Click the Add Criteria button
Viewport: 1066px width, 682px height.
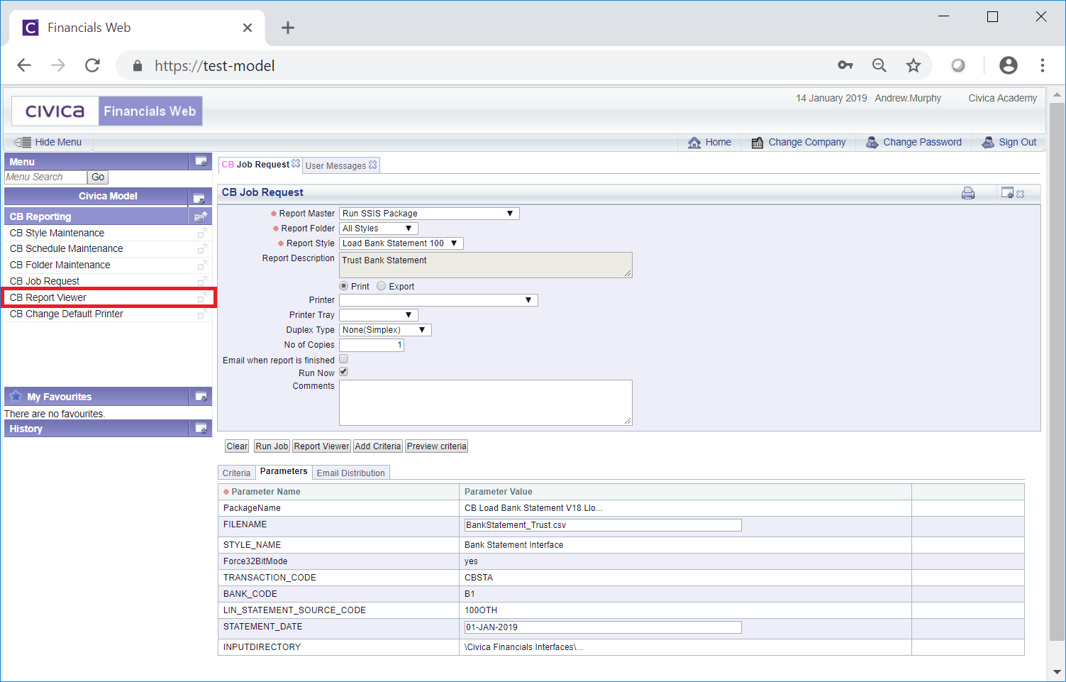378,446
